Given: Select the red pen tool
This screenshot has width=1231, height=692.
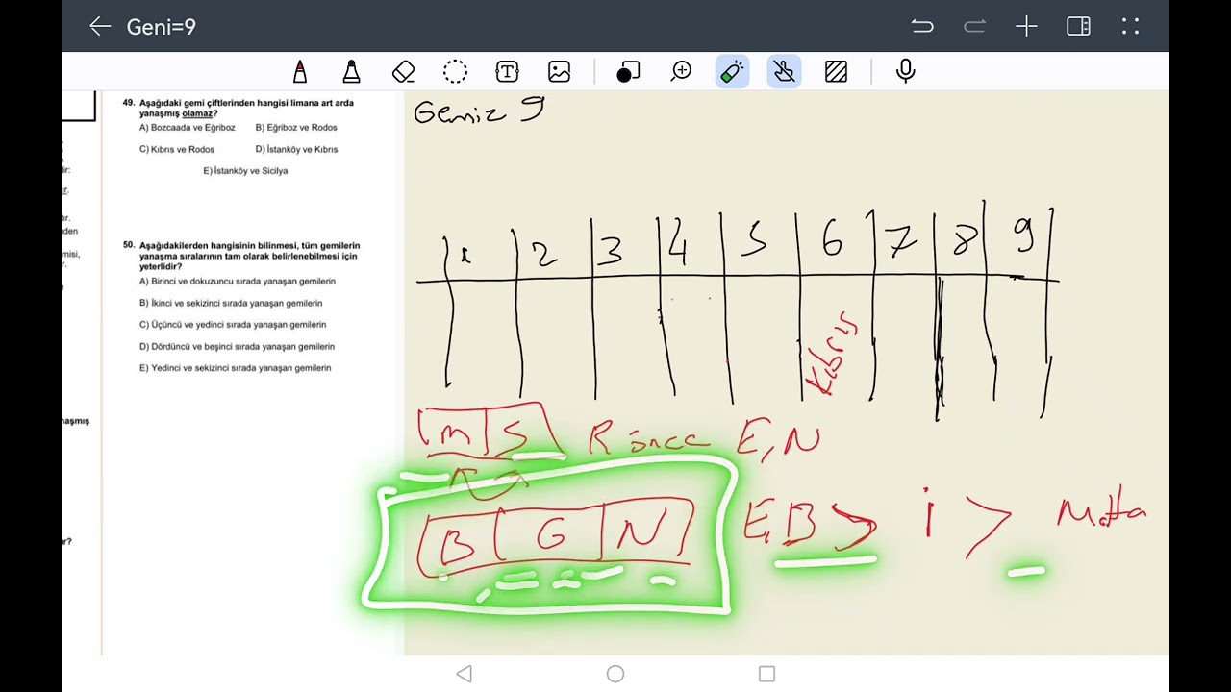Looking at the screenshot, I should pyautogui.click(x=300, y=71).
